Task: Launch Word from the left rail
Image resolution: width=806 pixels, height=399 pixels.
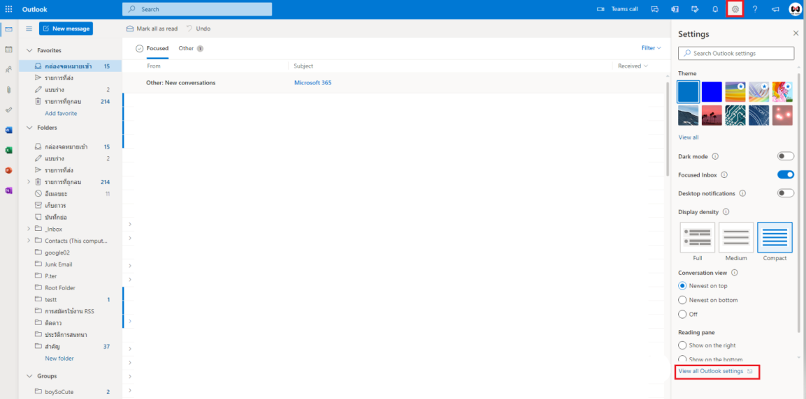Action: (x=9, y=130)
